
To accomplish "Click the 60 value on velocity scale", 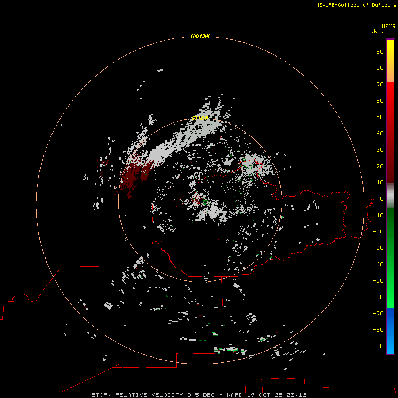I will coord(380,101).
